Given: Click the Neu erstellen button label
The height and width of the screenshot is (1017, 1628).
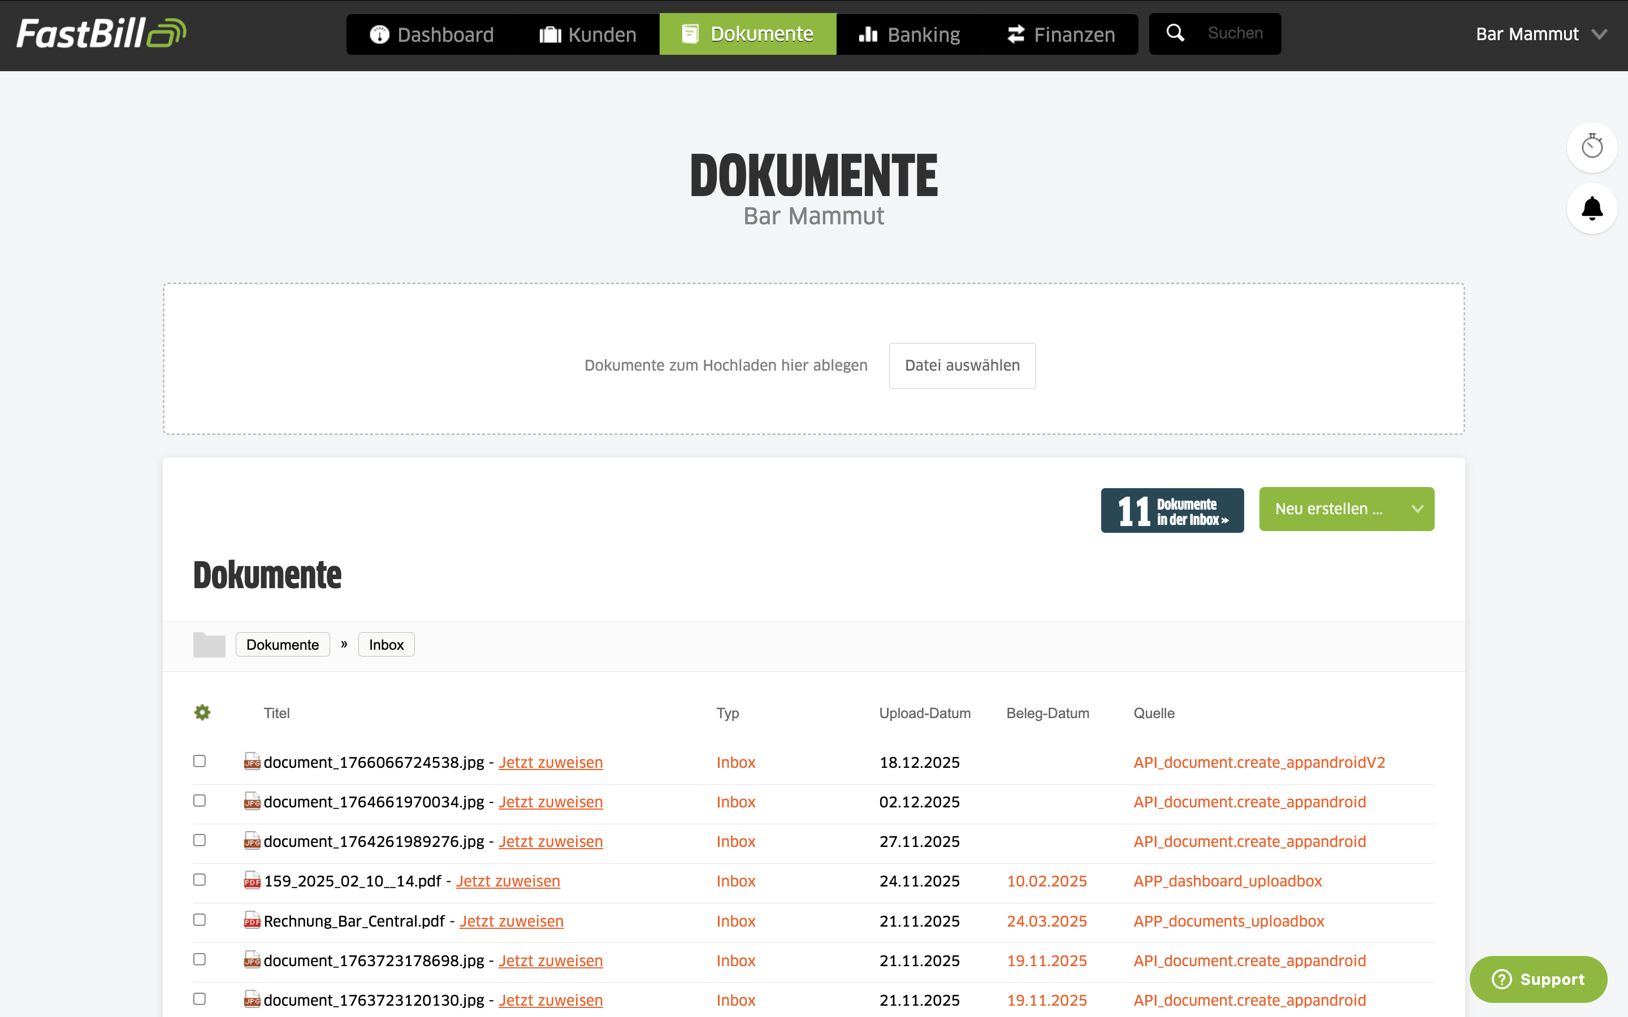Looking at the screenshot, I should 1330,509.
